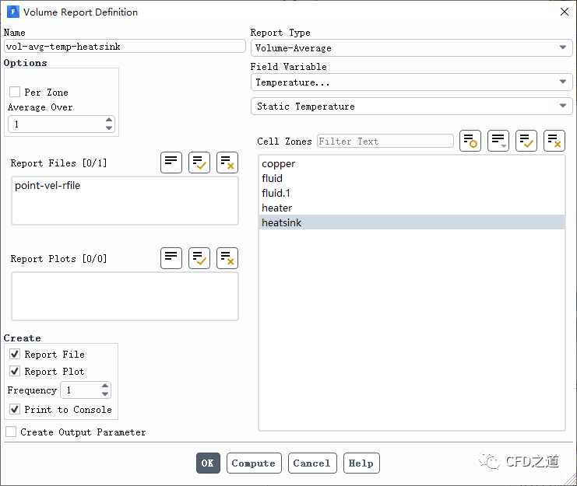Uncheck the Report File checkbox
This screenshot has height=486, width=577.
pos(15,354)
